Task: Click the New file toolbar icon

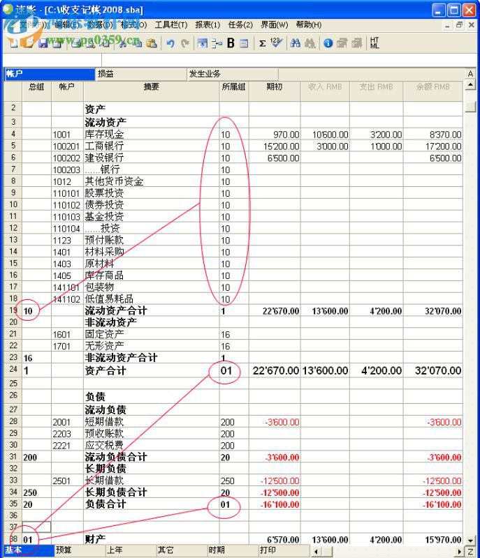Action: coord(13,43)
